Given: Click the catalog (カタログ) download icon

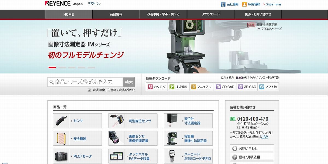Looking at the screenshot, I should point(150,87).
